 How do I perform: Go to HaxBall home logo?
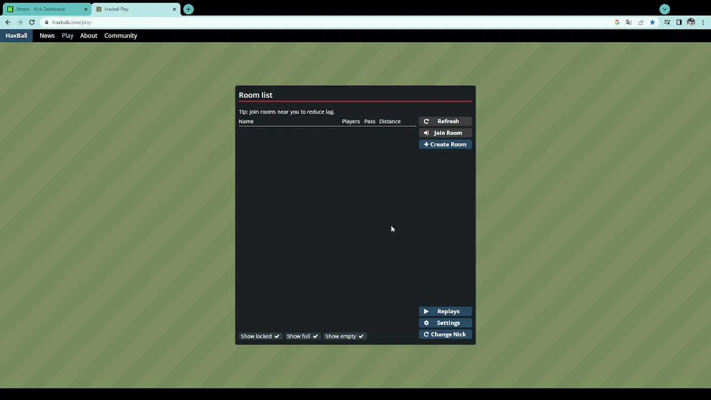(16, 36)
